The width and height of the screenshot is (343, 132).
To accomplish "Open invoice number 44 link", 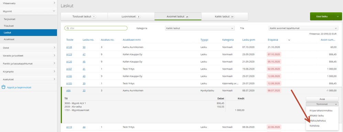I will coord(84,127).
